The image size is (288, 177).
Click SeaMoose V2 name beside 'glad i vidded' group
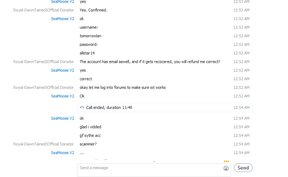[x=62, y=118]
